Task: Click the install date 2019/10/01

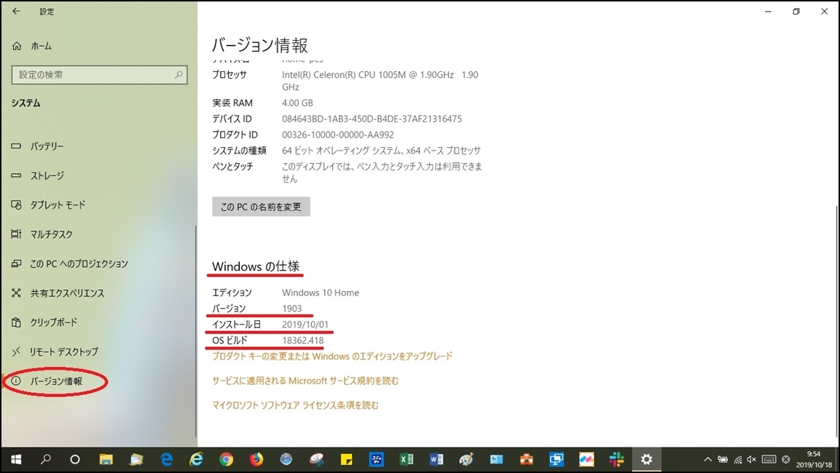Action: point(305,325)
